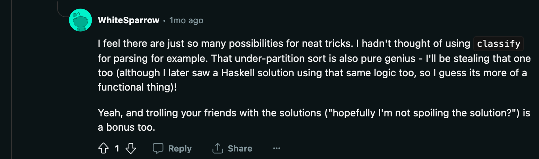Click the "1mo ago" timestamp permalink

point(186,20)
